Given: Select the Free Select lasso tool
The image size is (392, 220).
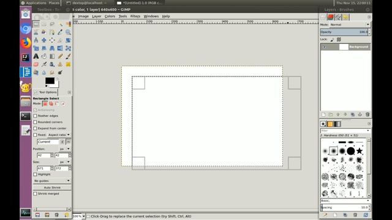Looking at the screenshot, I should [x=52, y=24].
